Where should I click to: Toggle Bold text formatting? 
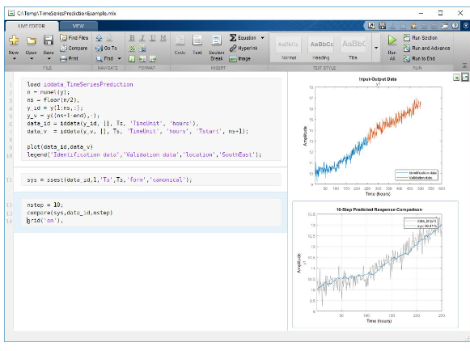pyautogui.click(x=132, y=38)
